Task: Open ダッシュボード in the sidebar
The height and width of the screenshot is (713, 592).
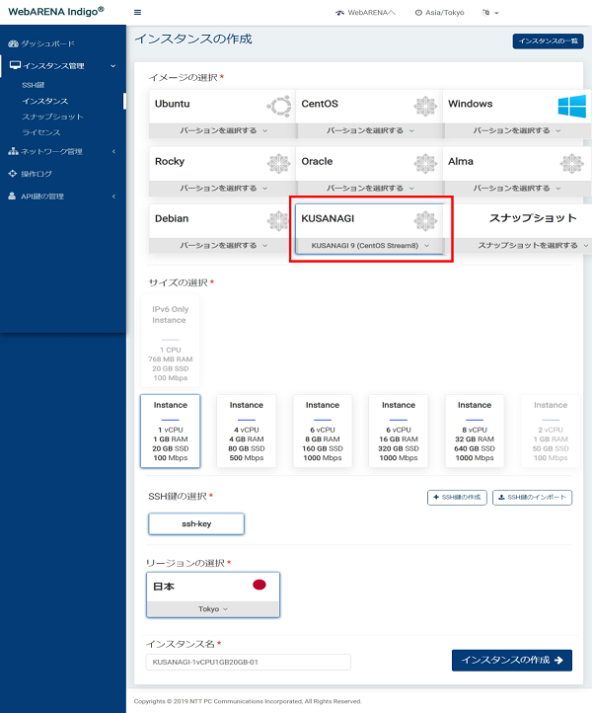Action: coord(47,44)
